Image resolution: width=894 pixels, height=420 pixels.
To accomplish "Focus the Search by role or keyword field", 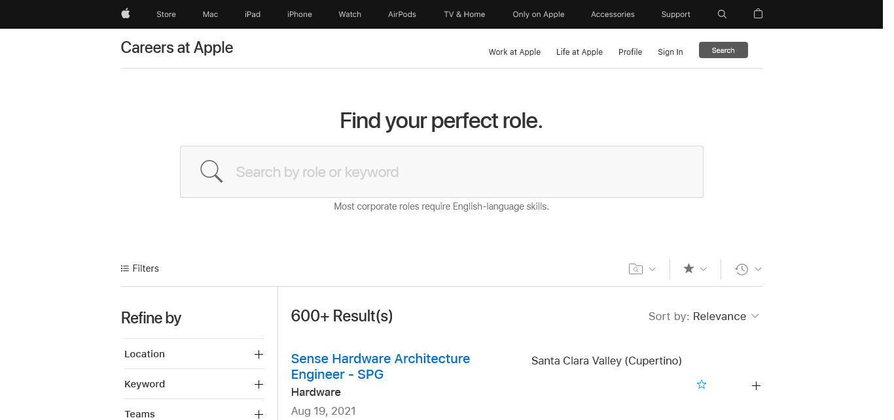I will pyautogui.click(x=452, y=172).
